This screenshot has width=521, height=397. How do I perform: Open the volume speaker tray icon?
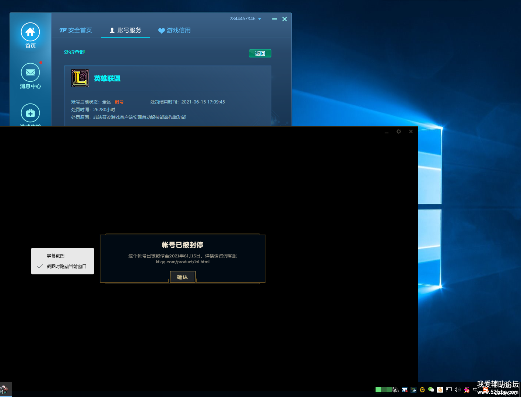457,390
